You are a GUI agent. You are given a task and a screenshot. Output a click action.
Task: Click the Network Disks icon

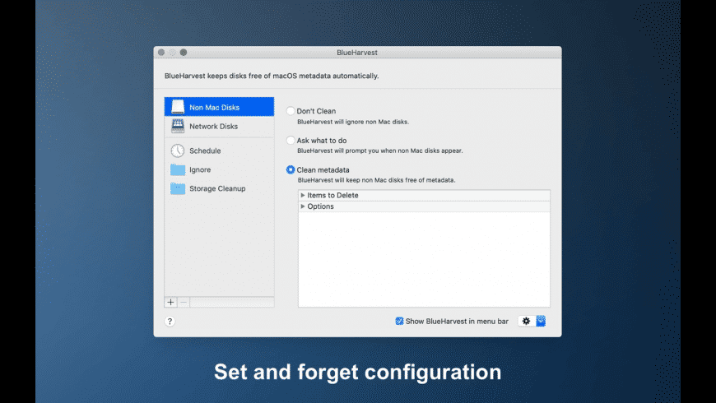point(178,126)
